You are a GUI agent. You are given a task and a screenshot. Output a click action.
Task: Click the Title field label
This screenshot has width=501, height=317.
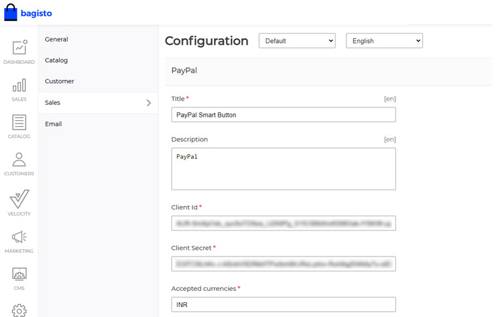178,99
